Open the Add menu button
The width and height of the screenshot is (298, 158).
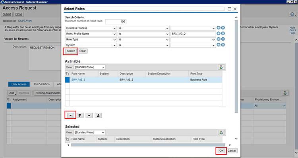[x=12, y=93]
